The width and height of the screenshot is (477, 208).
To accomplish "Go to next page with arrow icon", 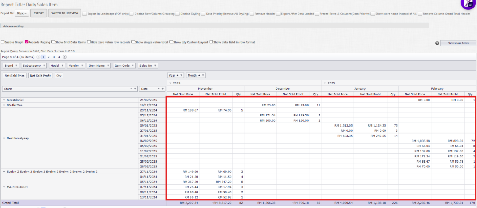I will [x=65, y=57].
